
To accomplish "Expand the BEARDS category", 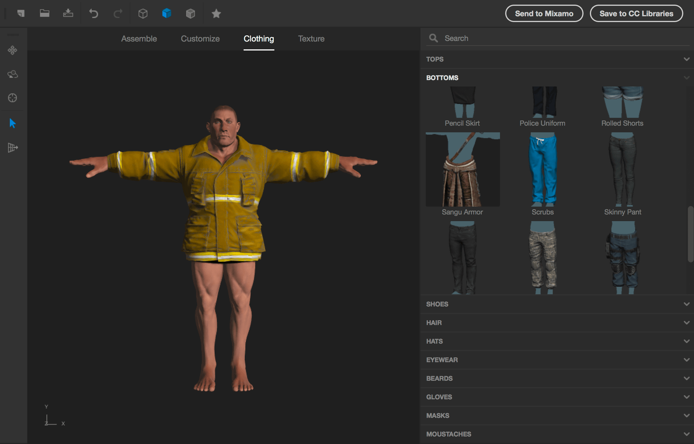I will tap(557, 378).
